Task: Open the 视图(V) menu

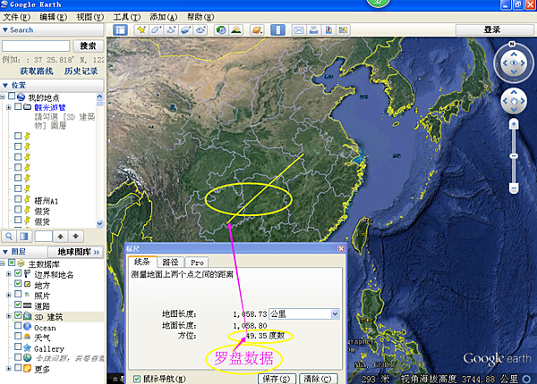Action: 89,17
